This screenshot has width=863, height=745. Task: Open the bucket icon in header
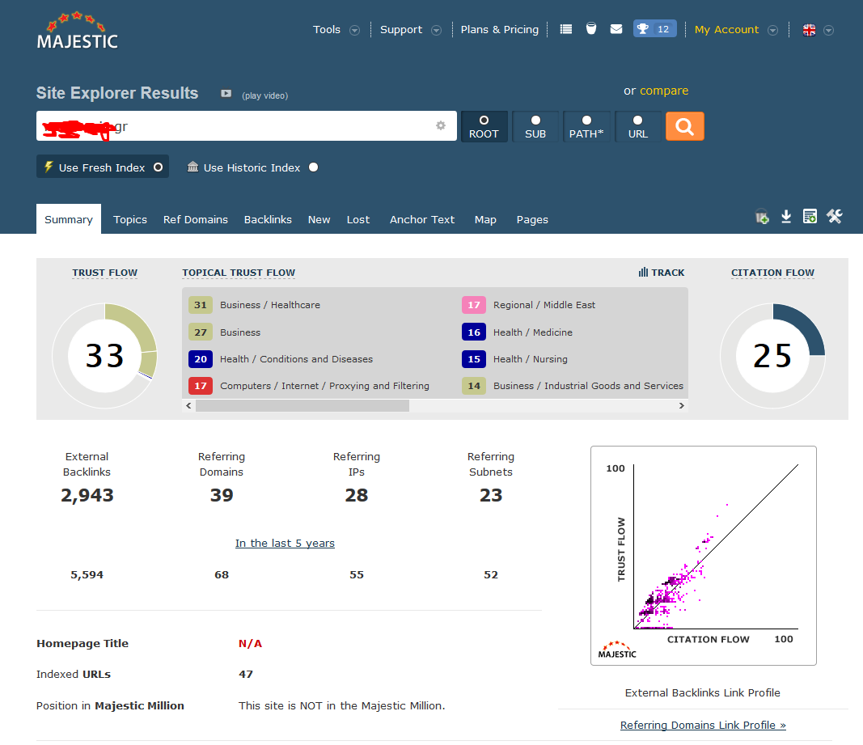coord(591,28)
